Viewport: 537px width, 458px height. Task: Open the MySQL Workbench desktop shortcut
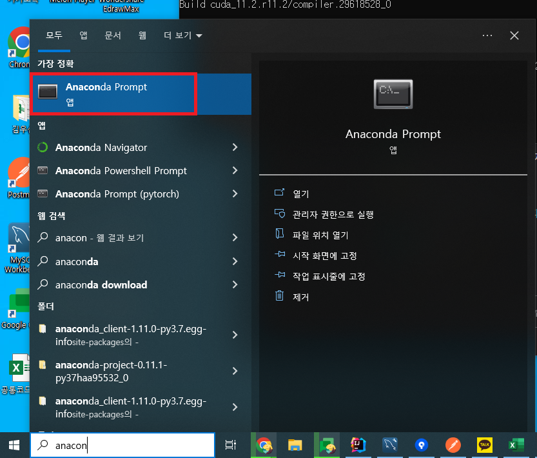coord(17,248)
